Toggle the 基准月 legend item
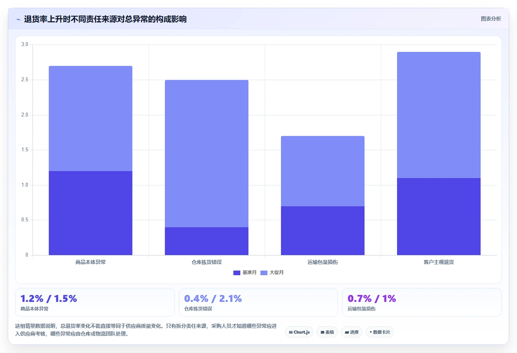The width and height of the screenshot is (517, 353). (x=245, y=272)
